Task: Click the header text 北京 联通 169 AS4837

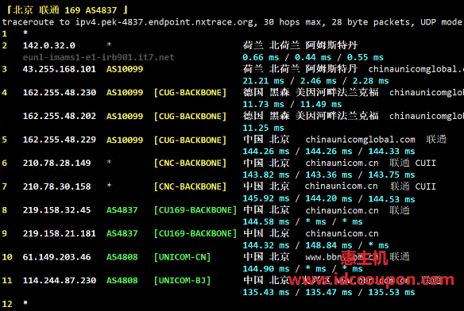Action: (65, 10)
